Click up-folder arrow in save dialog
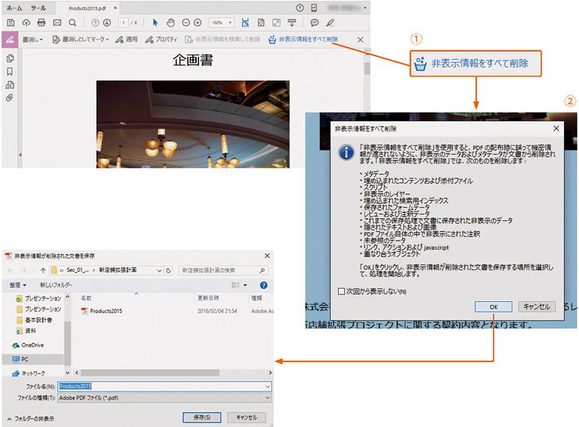This screenshot has height=427, width=579. click(x=43, y=271)
